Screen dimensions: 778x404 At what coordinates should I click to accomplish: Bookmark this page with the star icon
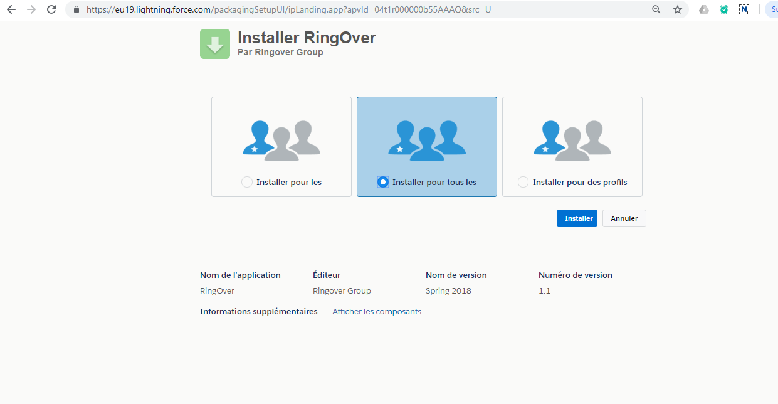(x=678, y=9)
